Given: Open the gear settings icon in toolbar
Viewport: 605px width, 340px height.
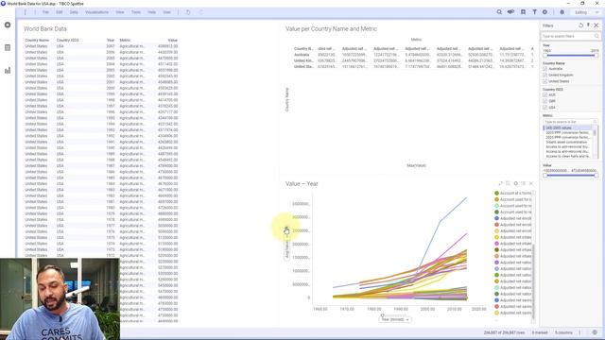Looking at the screenshot, I should coord(544,12).
